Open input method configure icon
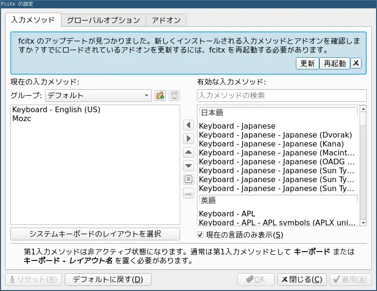377x291 pixels. (x=188, y=179)
